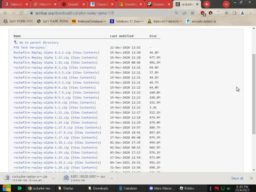Open the green chat app in taskbar
The height and width of the screenshot is (192, 256).
19,188
